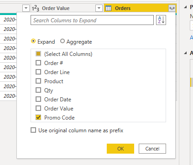Image resolution: width=193 pixels, height=165 pixels.
Task: Focus the Search Columns to Expand field
Action: (92, 20)
